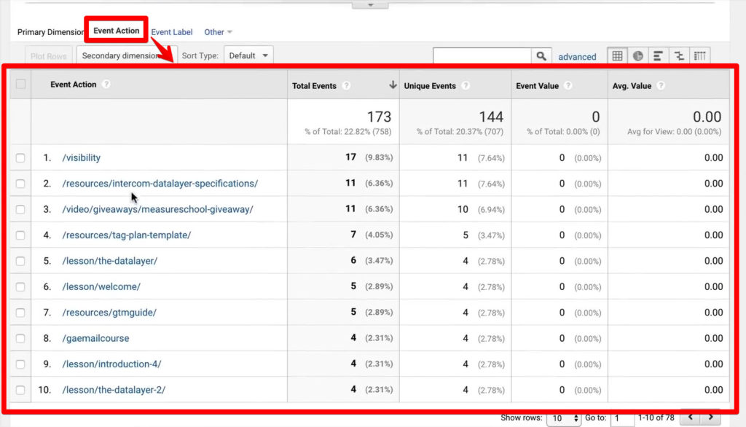746x427 pixels.
Task: Switch to the pivot table view
Action: coord(699,55)
